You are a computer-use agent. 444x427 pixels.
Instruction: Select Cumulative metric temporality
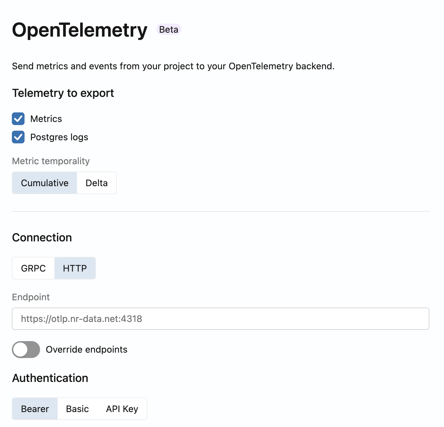click(45, 183)
